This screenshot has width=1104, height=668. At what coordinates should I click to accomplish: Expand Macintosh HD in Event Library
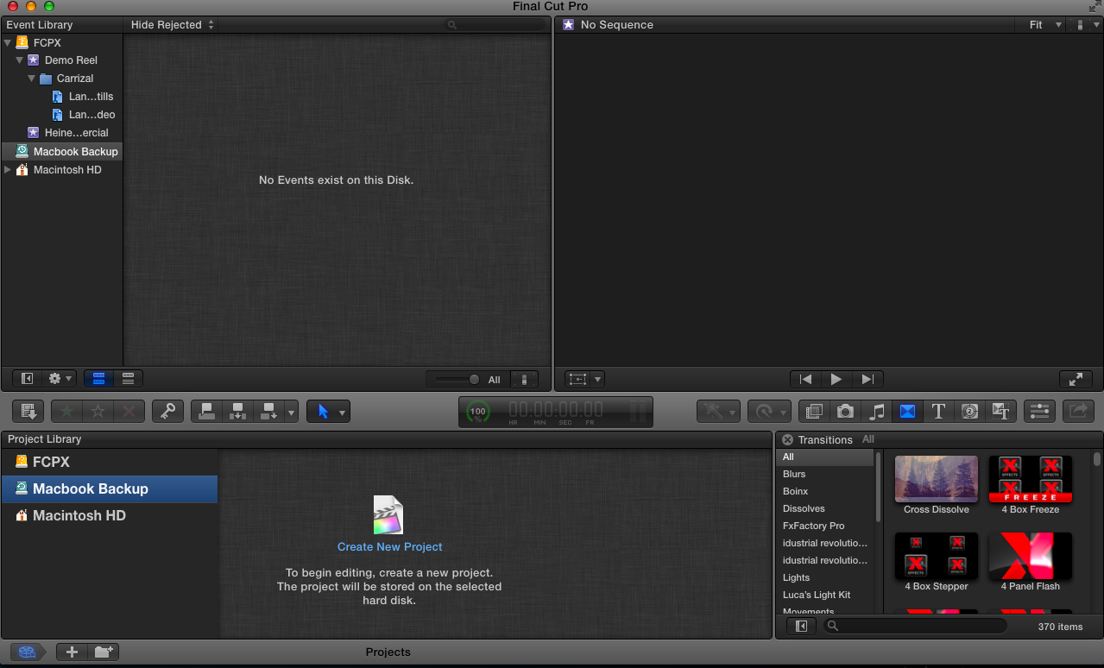(x=8, y=170)
